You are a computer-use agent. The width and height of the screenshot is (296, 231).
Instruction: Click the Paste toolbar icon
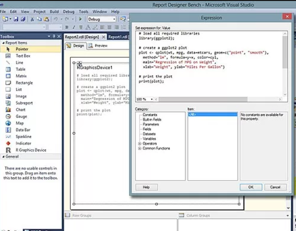click(x=47, y=19)
